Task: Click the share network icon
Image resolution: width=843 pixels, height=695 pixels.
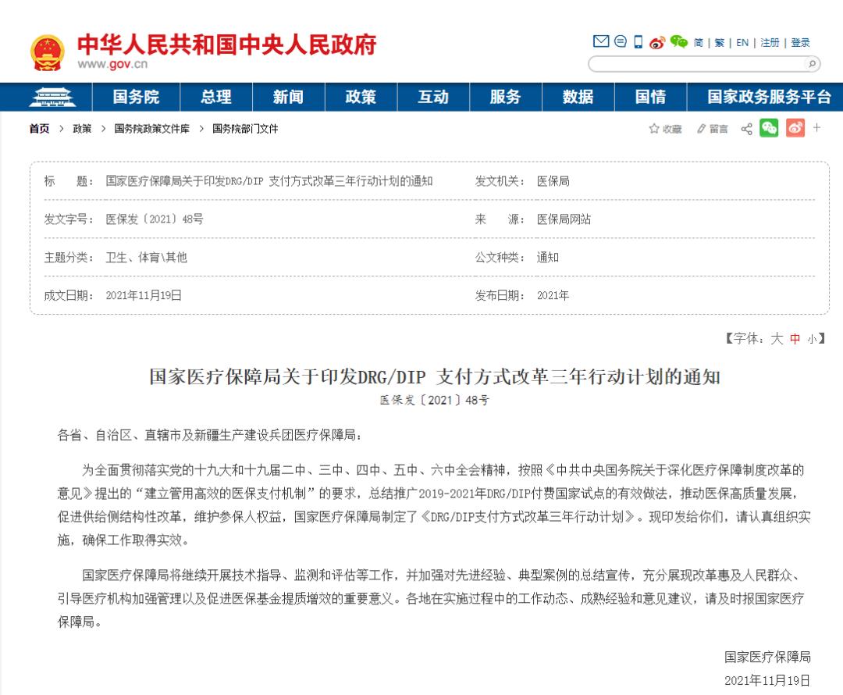Action: 745,128
